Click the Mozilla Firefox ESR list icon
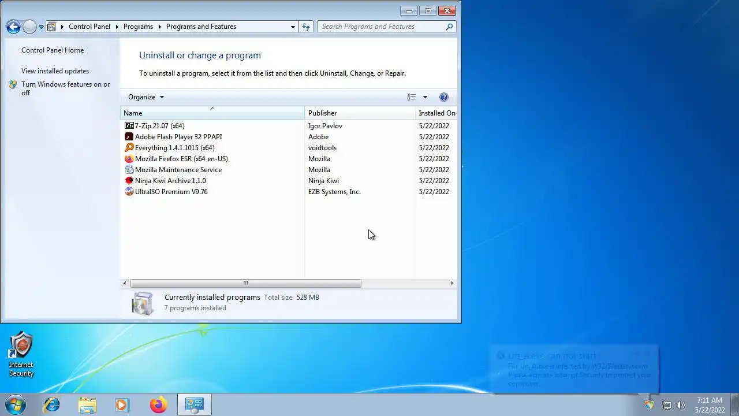 coord(129,158)
